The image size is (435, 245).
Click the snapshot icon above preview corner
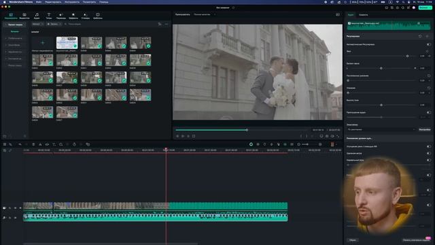[338, 14]
